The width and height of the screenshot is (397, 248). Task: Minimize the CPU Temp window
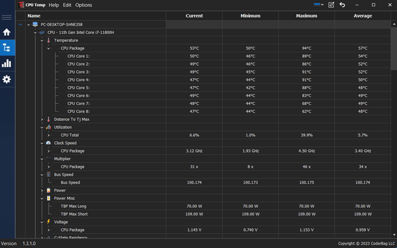point(357,5)
